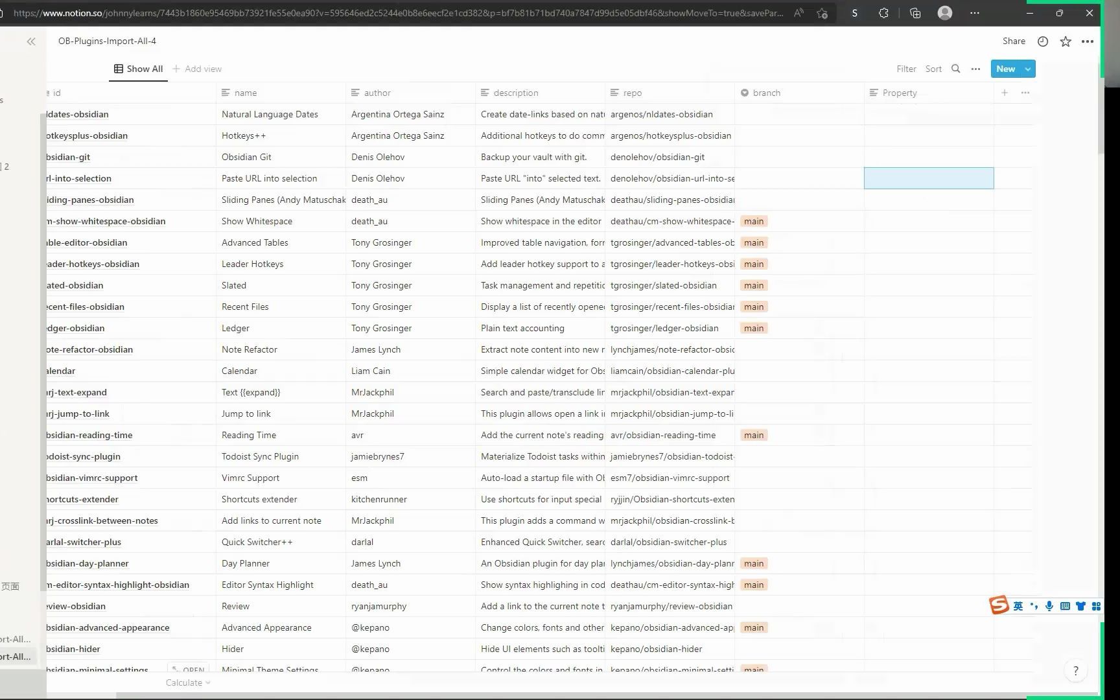1120x700 pixels.
Task: Add a new property column plus
Action: 1005,93
